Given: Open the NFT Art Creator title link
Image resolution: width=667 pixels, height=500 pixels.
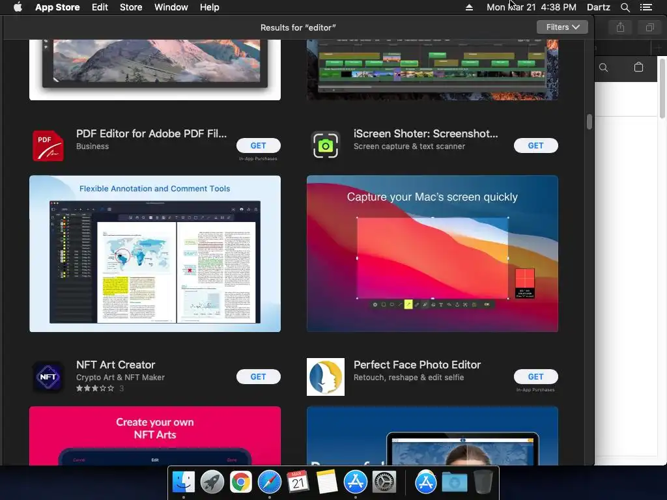Looking at the screenshot, I should click(116, 365).
